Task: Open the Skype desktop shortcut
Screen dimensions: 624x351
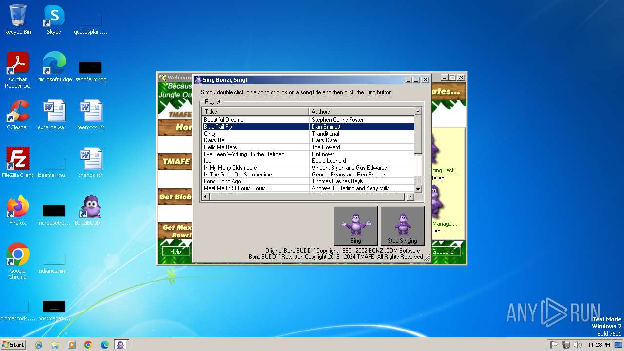Action: tap(54, 19)
